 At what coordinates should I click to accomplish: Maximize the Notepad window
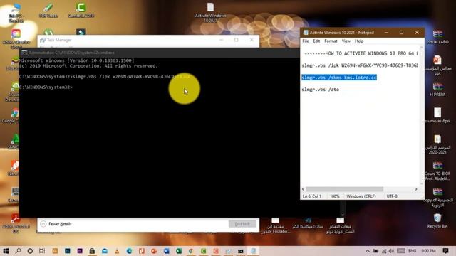(x=401, y=33)
